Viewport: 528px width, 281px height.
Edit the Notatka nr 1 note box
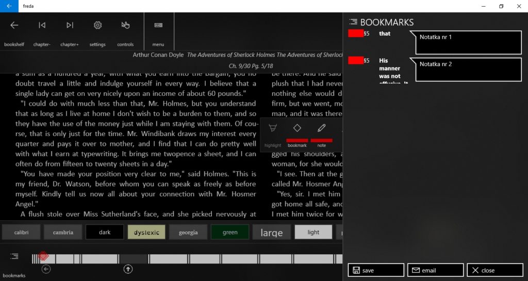point(468,42)
